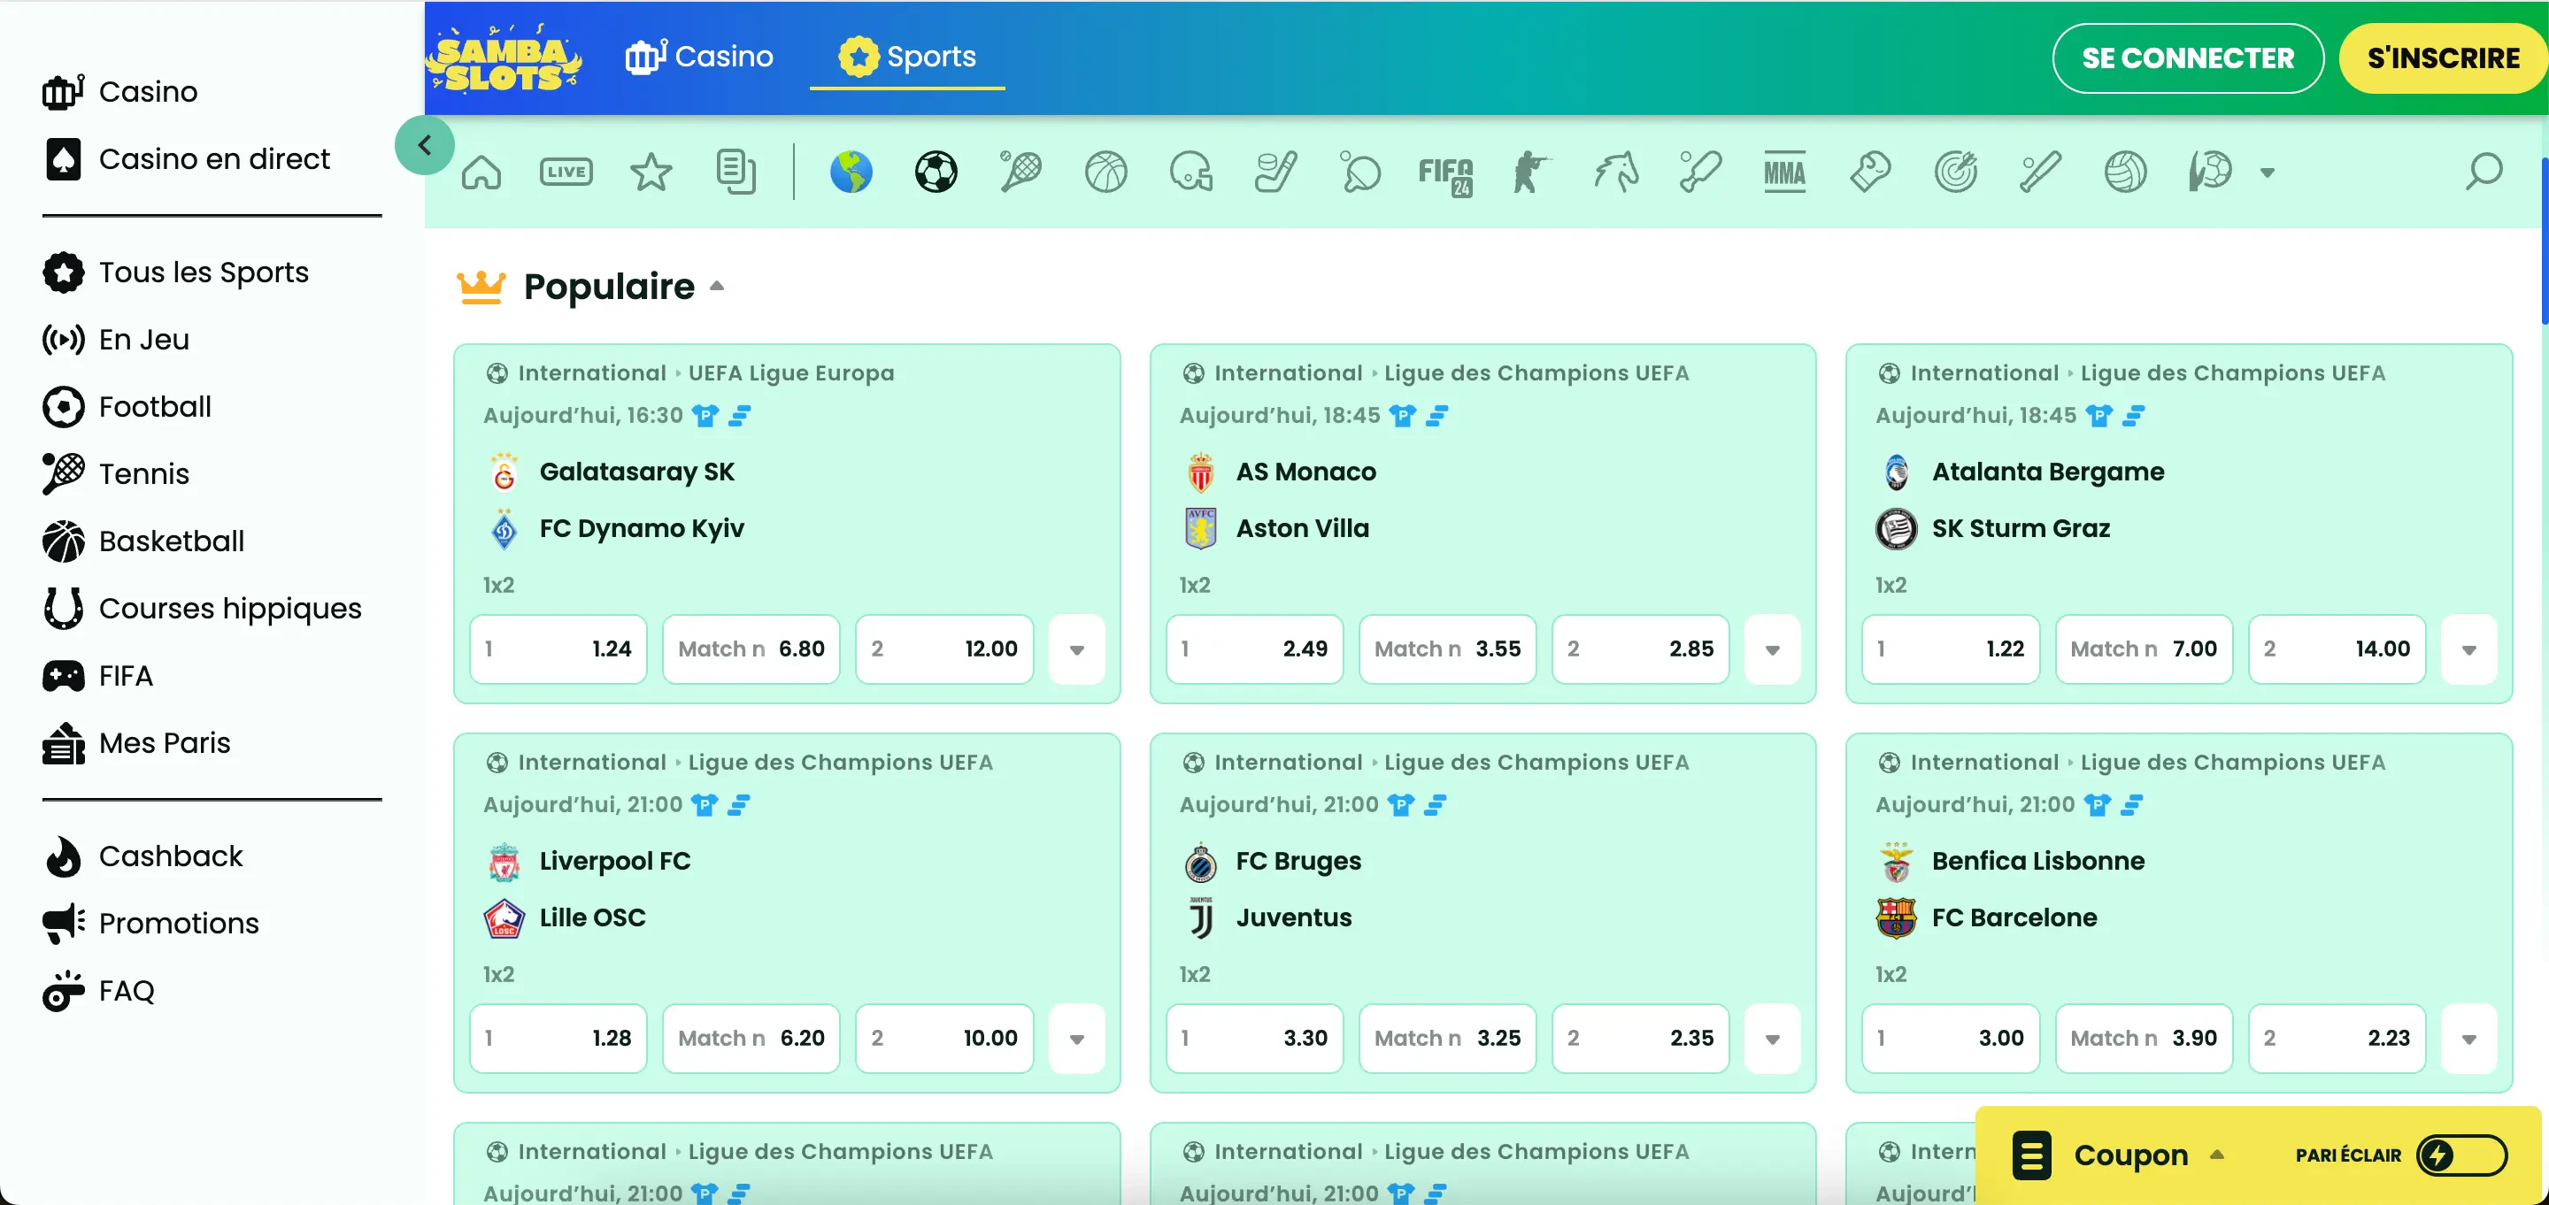Select the volleyball sport icon
The width and height of the screenshot is (2549, 1205).
point(2125,173)
